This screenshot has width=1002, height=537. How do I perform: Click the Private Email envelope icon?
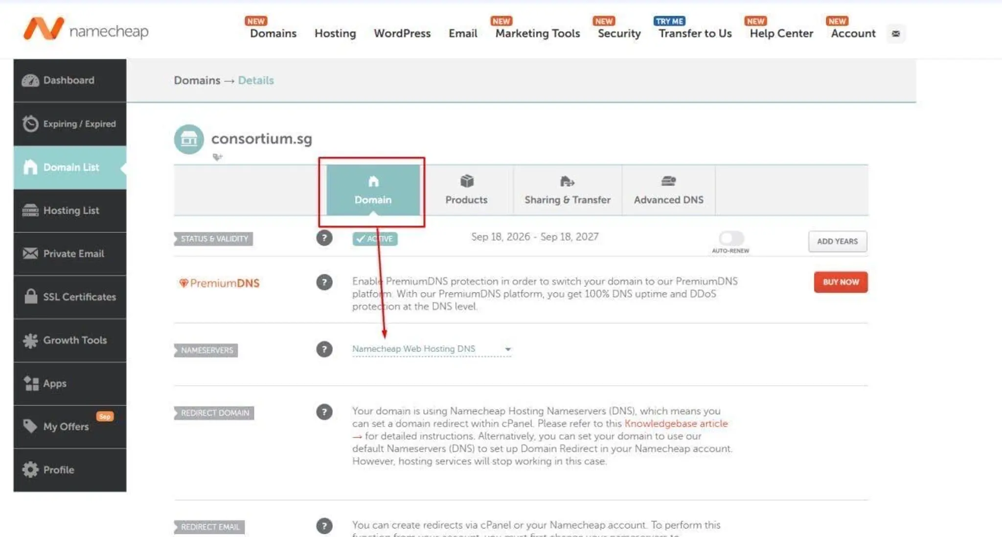[x=30, y=253]
